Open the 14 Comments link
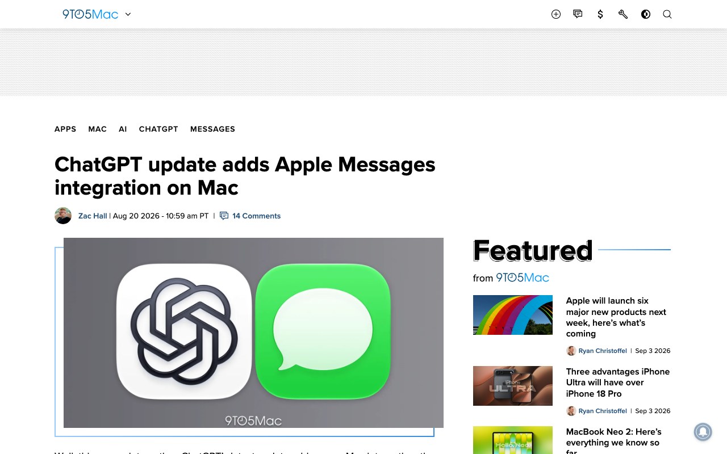This screenshot has height=454, width=727. pyautogui.click(x=257, y=216)
